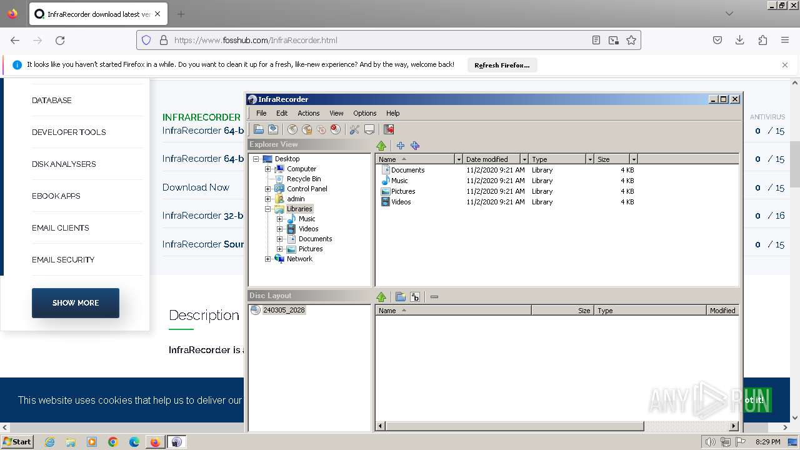Click the rename 'ab' icon in Disc Layout
Image resolution: width=800 pixels, height=450 pixels.
415,297
